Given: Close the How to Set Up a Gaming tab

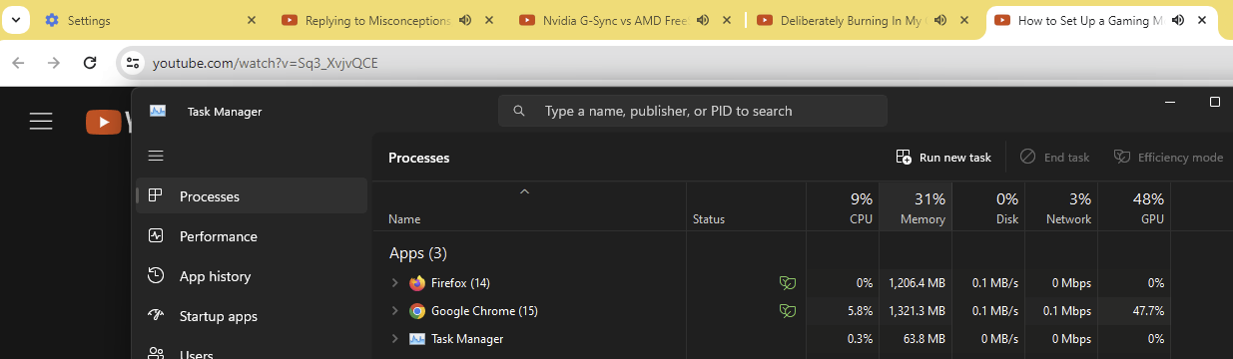Looking at the screenshot, I should click(1202, 20).
